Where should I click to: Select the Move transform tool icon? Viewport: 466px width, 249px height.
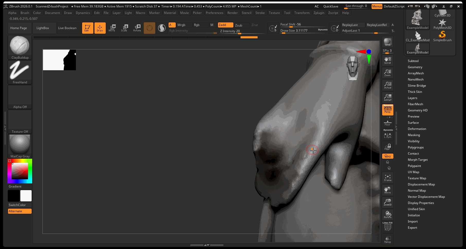point(112,28)
